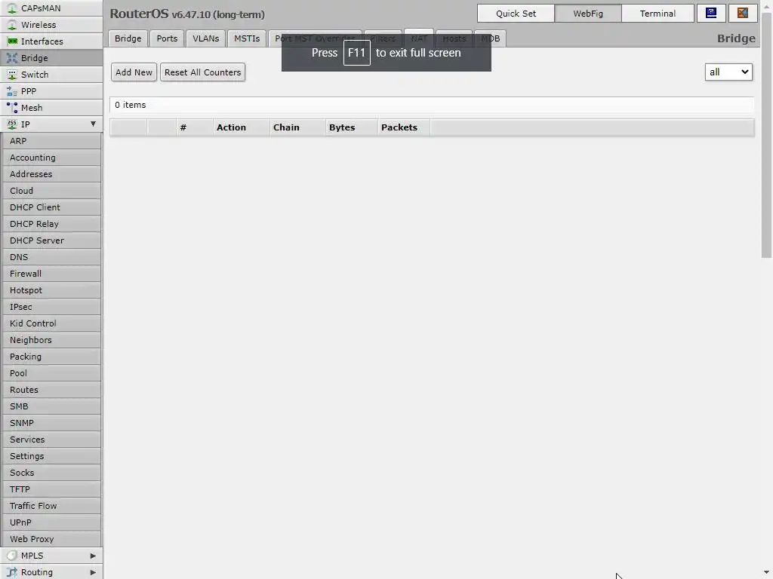
Task: Open DHCP Client menu item
Action: click(51, 207)
